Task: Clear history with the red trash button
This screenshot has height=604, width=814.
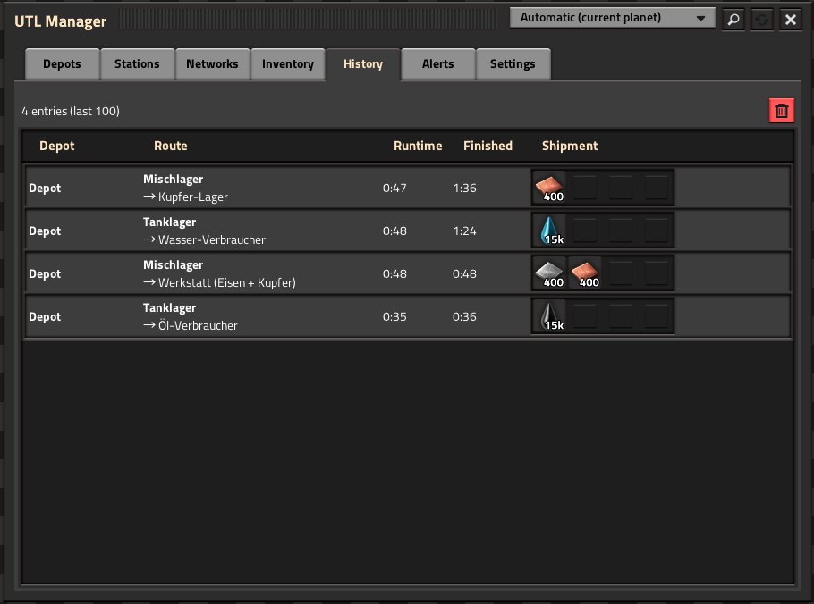Action: point(781,111)
